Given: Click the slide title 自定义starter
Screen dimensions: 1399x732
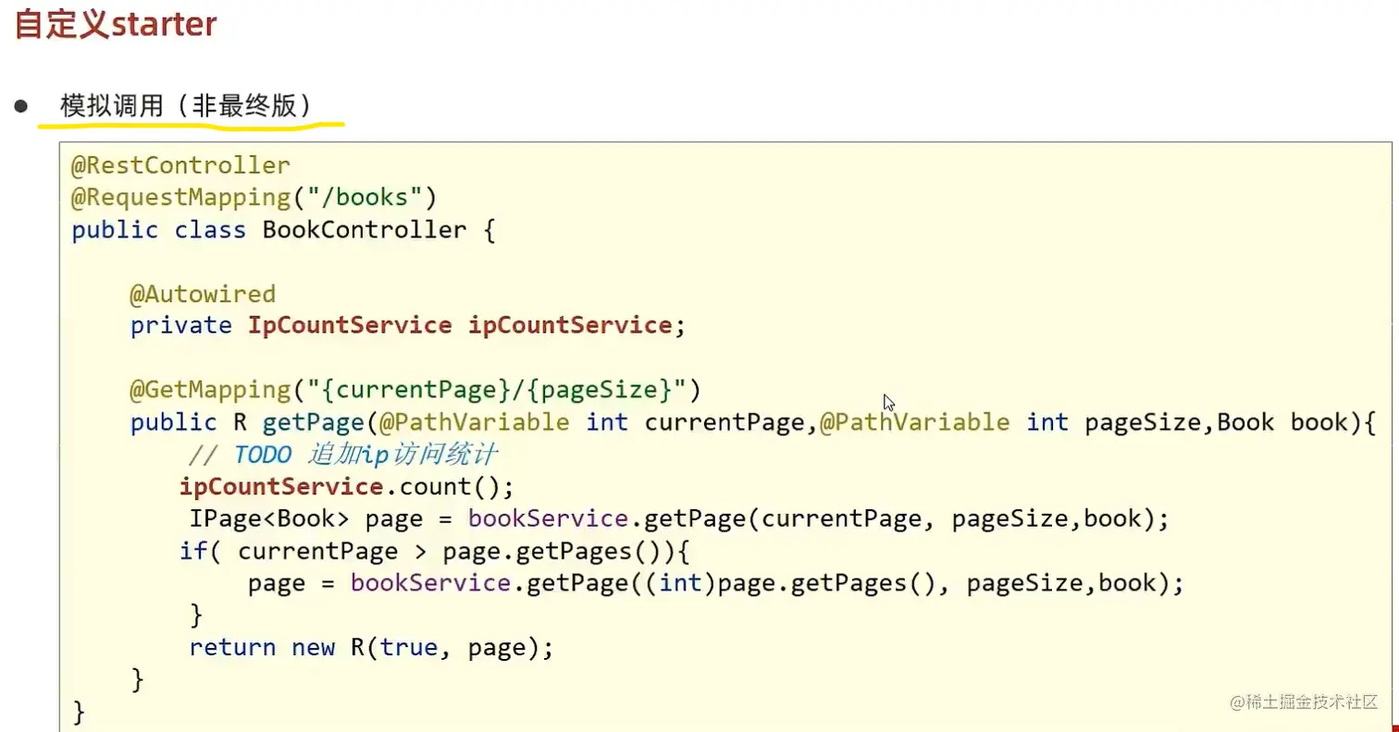Looking at the screenshot, I should point(116,24).
